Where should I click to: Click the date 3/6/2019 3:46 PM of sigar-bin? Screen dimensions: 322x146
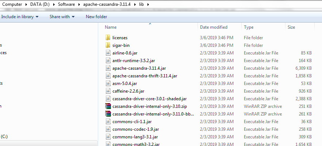(216, 45)
